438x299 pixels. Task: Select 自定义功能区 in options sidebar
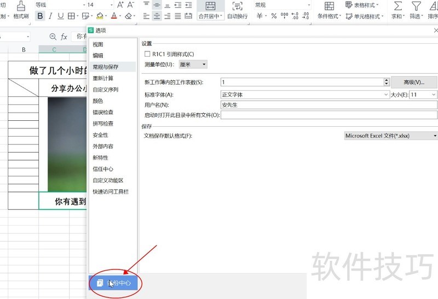108,180
